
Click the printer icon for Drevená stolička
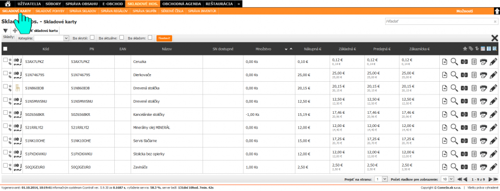point(484,88)
